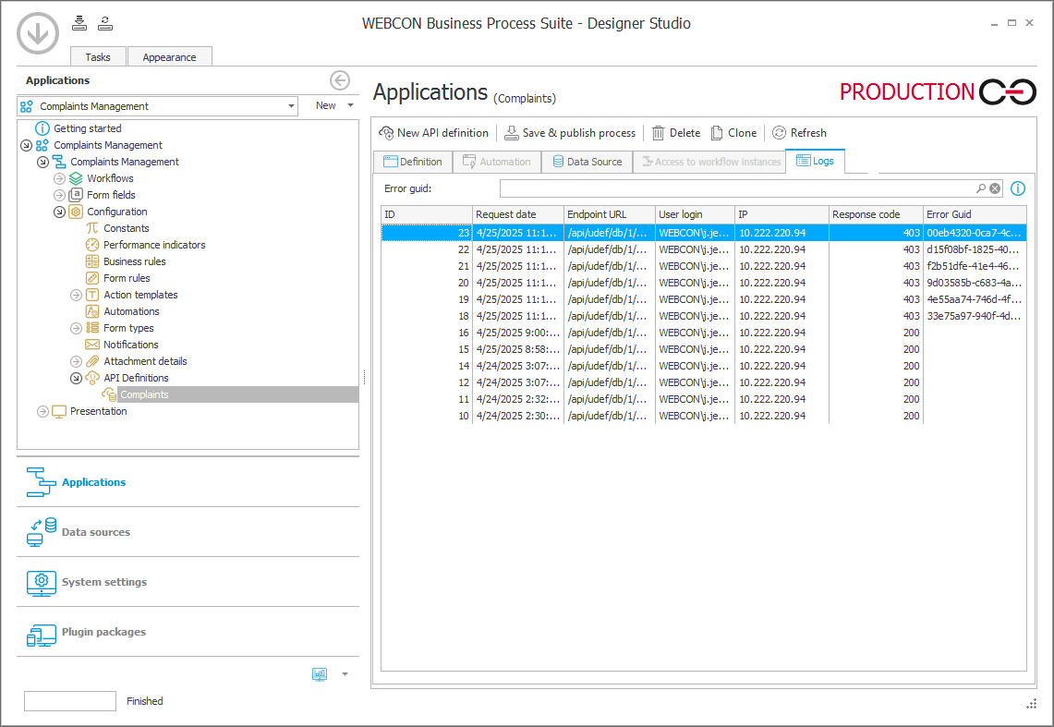The width and height of the screenshot is (1054, 727).
Task: Expand the Workflows tree node
Action: coord(59,178)
